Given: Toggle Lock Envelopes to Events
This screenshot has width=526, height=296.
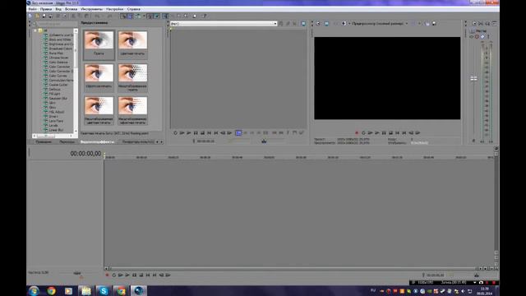Looking at the screenshot, I should [150, 16].
